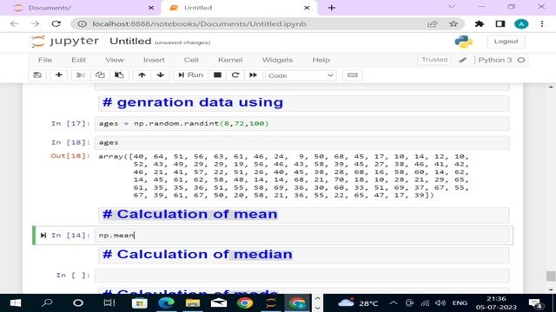This screenshot has height=312, width=556.
Task: Open the Mail app on taskbar
Action: click(219, 303)
